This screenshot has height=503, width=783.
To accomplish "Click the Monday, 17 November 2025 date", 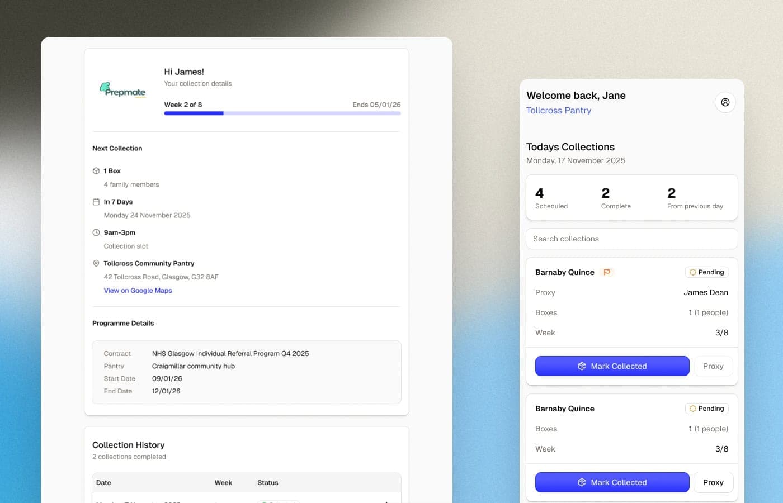I will pos(576,160).
